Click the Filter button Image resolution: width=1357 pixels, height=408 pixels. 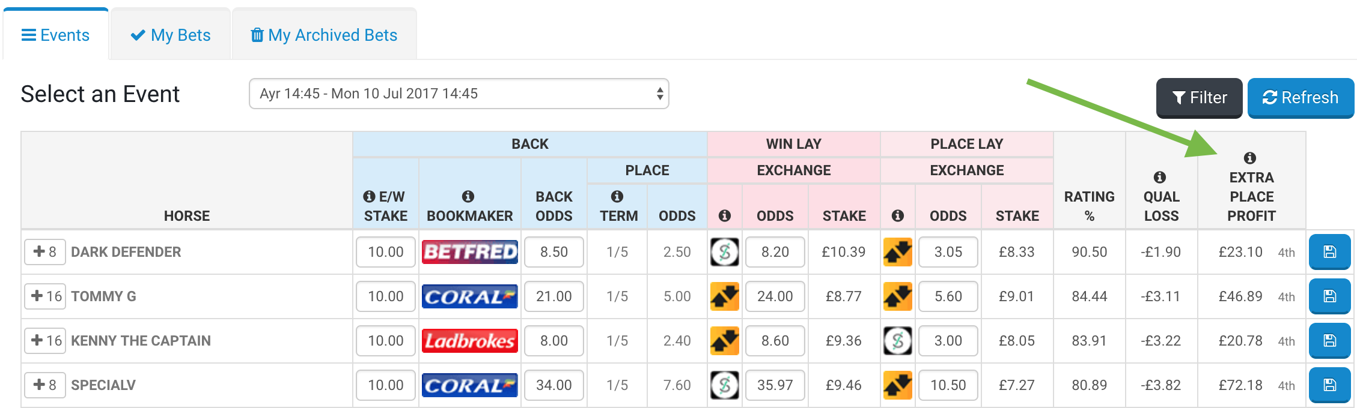[x=1199, y=97]
